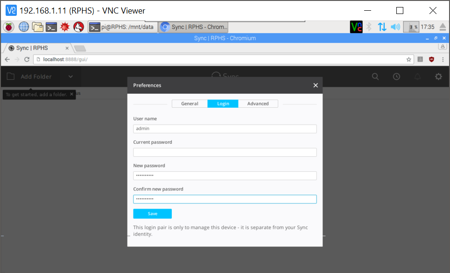Viewport: 450px width, 273px height.
Task: Click the Sync search magnifier icon
Action: 375,77
